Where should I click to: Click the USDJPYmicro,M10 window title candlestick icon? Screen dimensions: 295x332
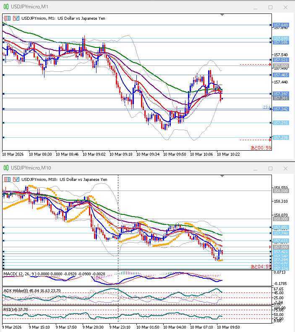point(5,168)
